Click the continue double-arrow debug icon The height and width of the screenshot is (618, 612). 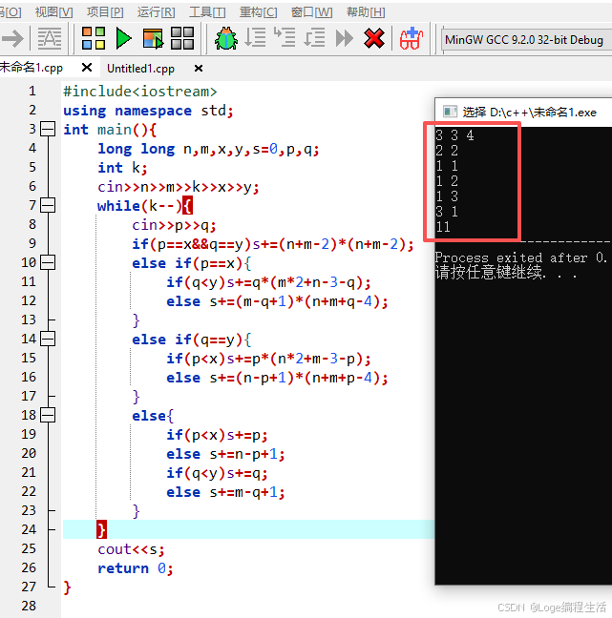pos(345,38)
